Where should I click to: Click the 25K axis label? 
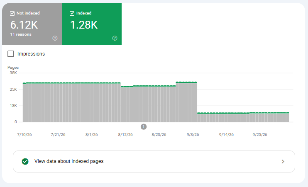click(13, 90)
